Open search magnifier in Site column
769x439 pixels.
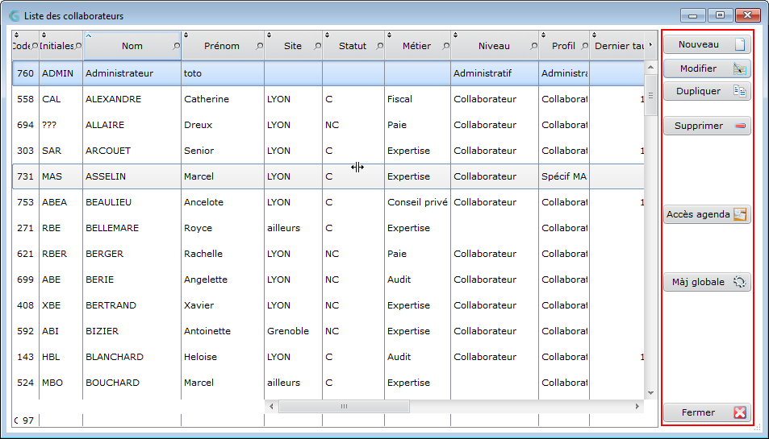[318, 46]
